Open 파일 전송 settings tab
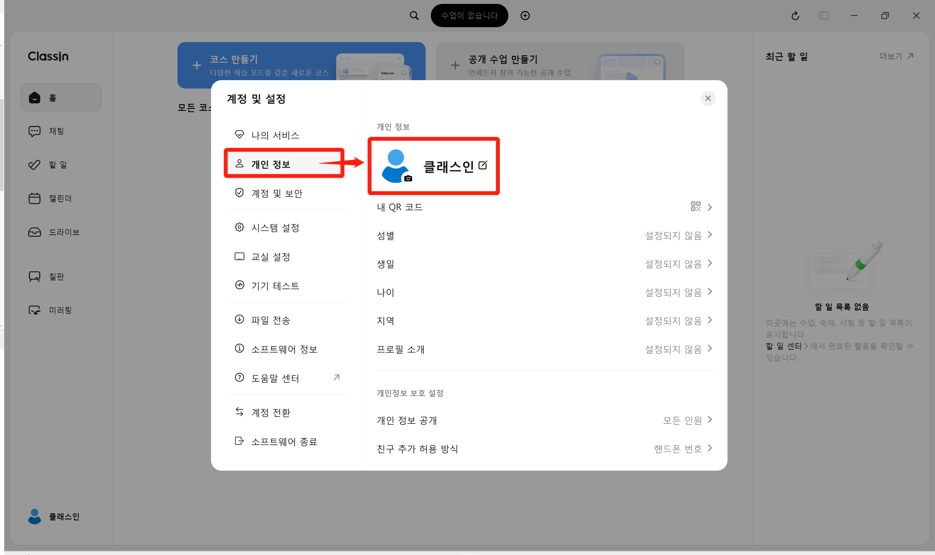The width and height of the screenshot is (935, 555). tap(286, 320)
